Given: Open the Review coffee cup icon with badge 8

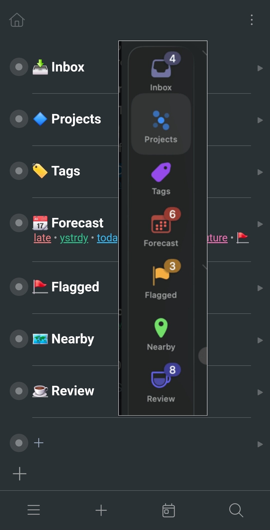Looking at the screenshot, I should pos(161,379).
